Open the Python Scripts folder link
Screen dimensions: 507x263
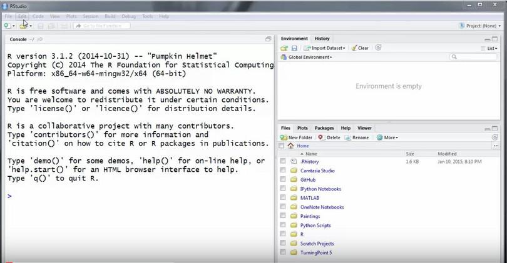(316, 225)
